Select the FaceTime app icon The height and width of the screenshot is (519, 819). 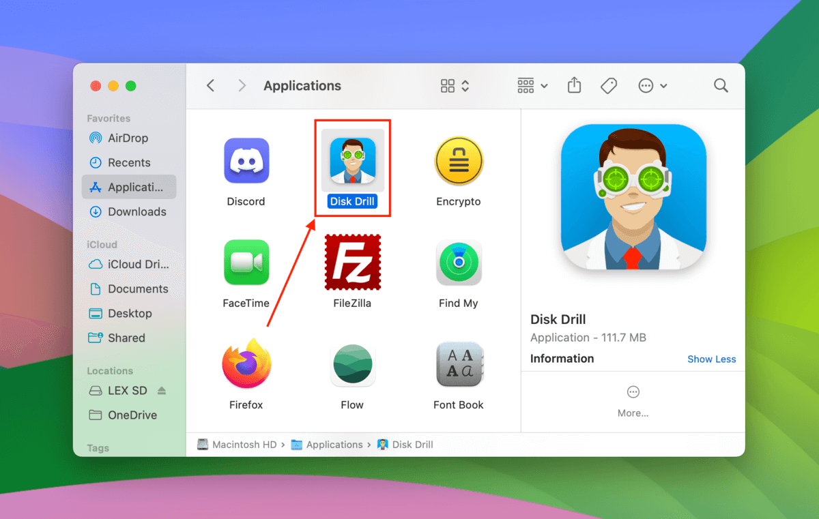(246, 263)
